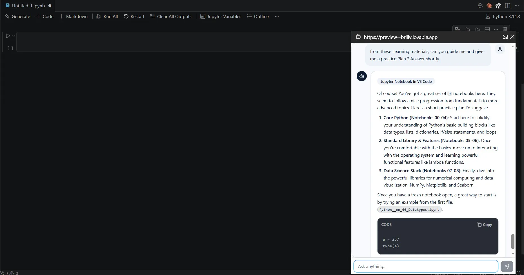The height and width of the screenshot is (275, 524).
Task: Expand the run cell dropdown chevron
Action: (14, 36)
